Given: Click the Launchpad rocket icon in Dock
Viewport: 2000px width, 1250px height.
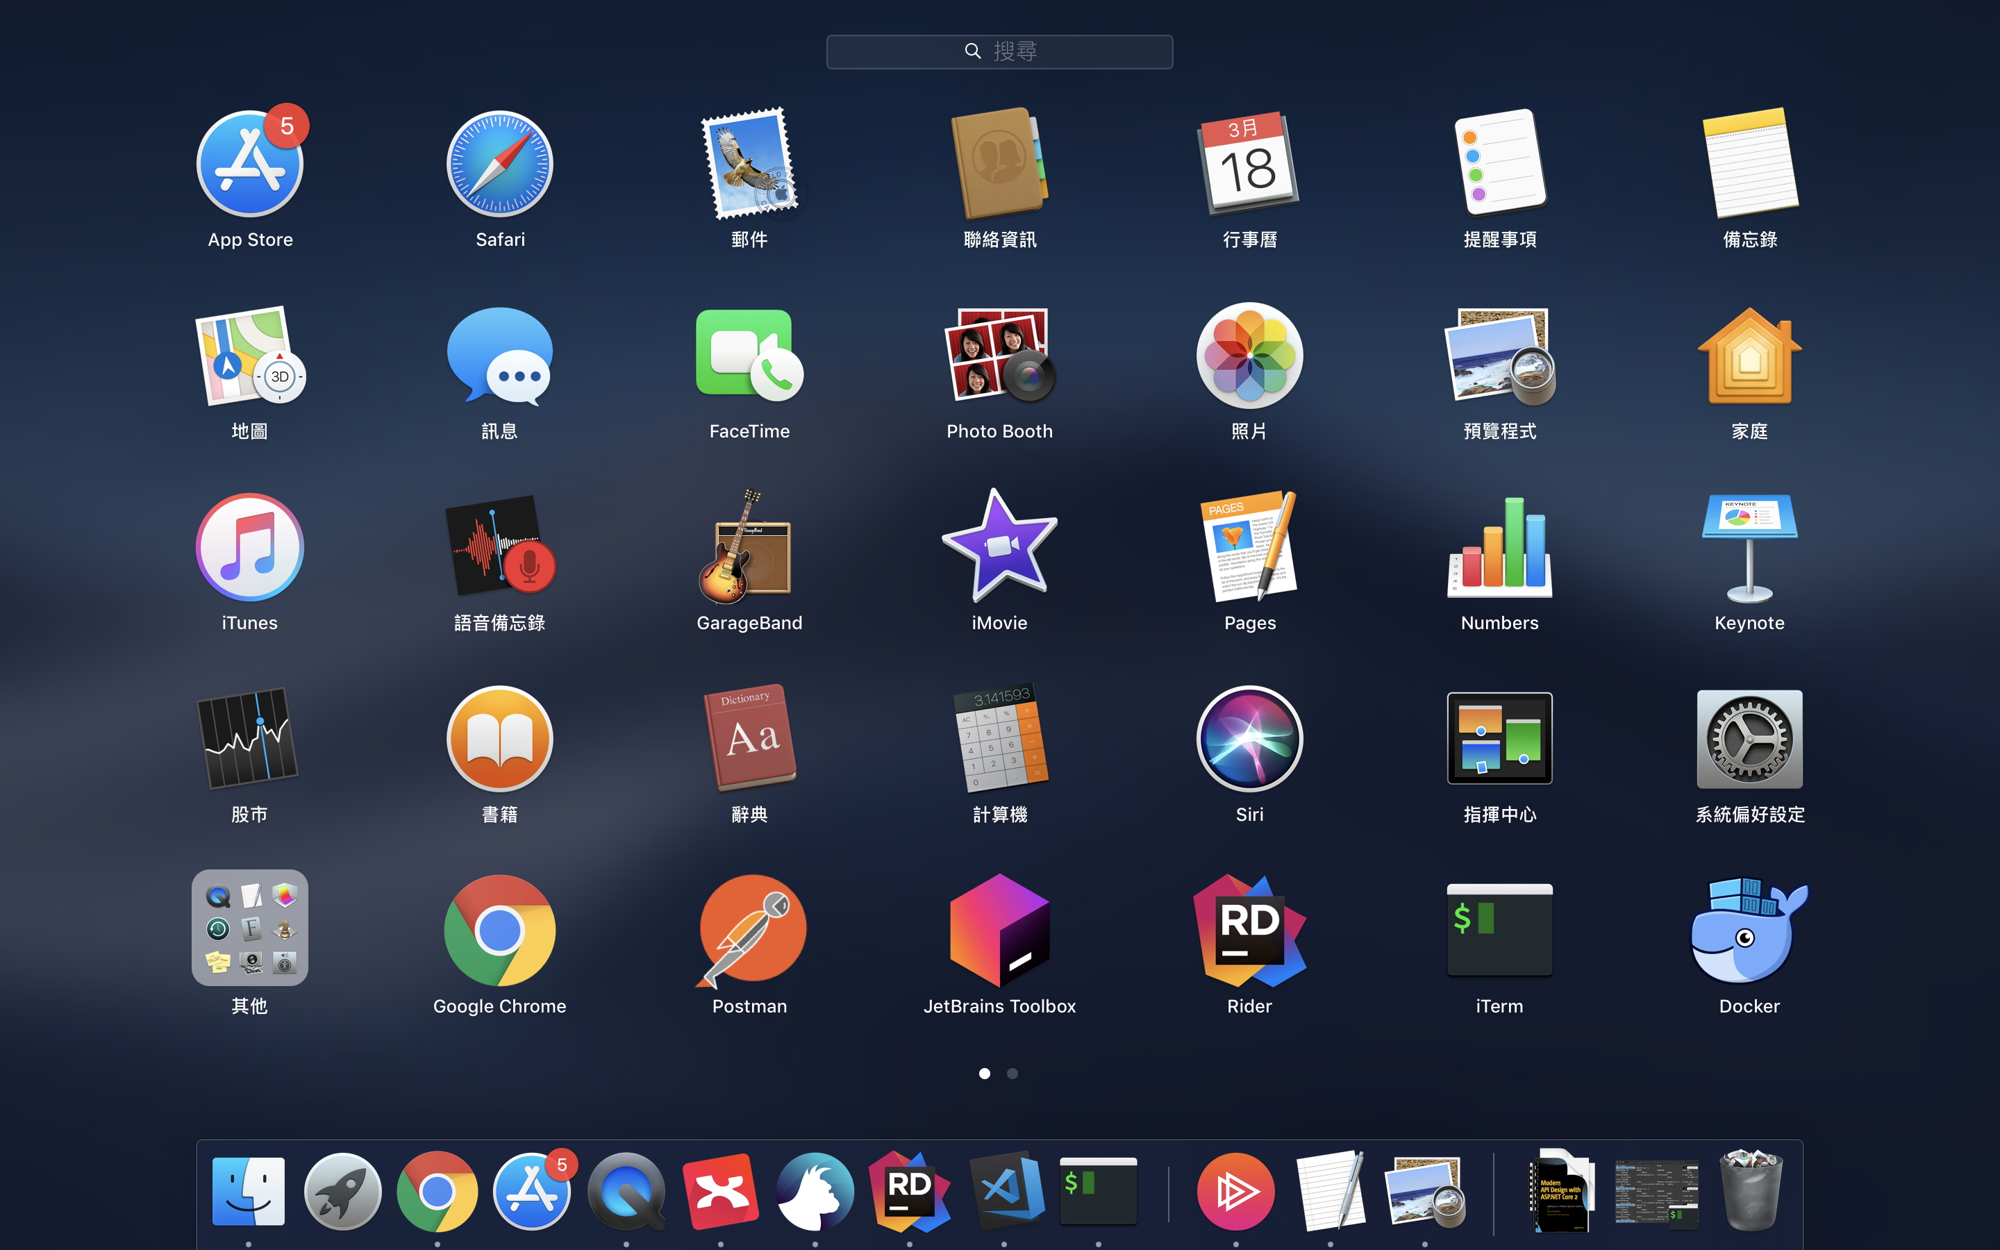Looking at the screenshot, I should 342,1190.
